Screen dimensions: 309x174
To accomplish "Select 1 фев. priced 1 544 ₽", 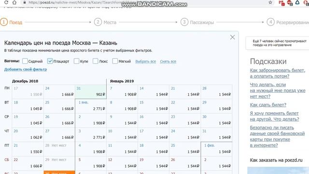I will 216,149.
